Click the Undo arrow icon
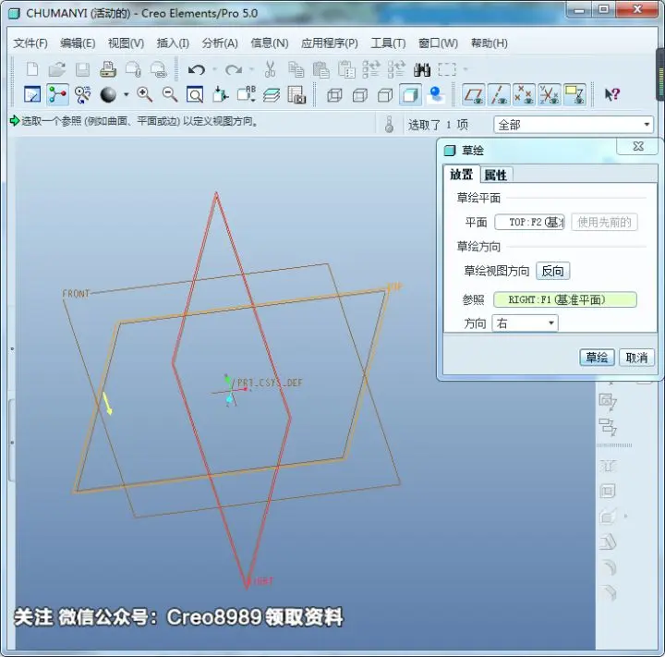This screenshot has height=657, width=665. coord(197,69)
